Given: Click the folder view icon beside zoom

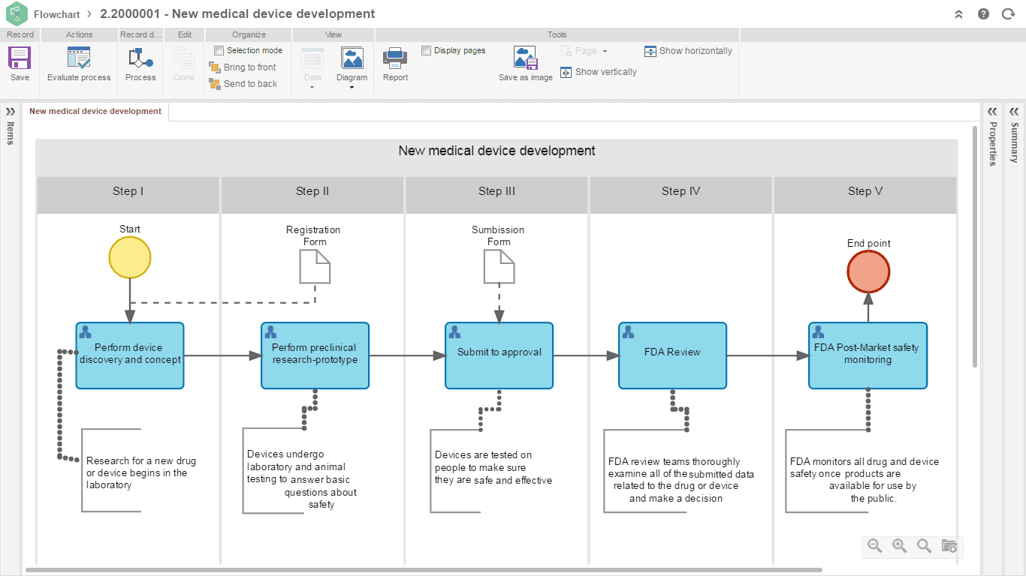Looking at the screenshot, I should click(x=949, y=546).
